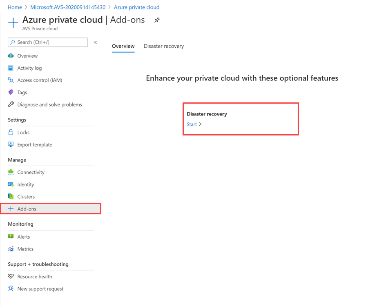Click the Metrics chart icon

coord(11,249)
